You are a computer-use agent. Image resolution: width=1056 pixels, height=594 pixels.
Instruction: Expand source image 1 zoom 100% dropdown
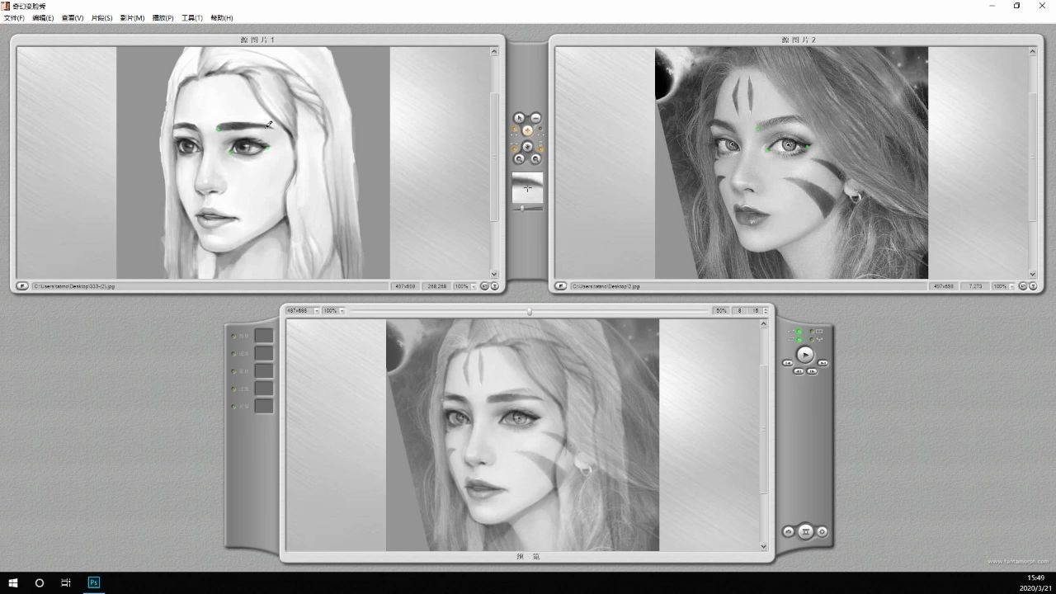pyautogui.click(x=474, y=286)
